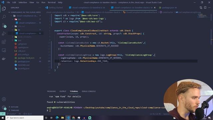This screenshot has width=213, height=120.
Task: Open the Docker view in activity bar
Action: pyautogui.click(x=4, y=59)
